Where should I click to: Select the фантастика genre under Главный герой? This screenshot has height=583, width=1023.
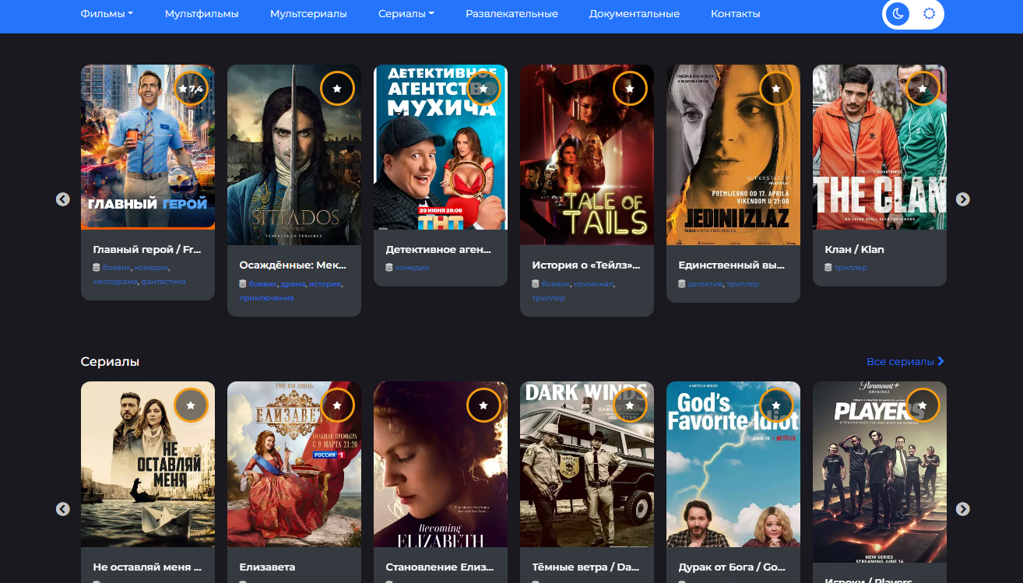point(163,281)
